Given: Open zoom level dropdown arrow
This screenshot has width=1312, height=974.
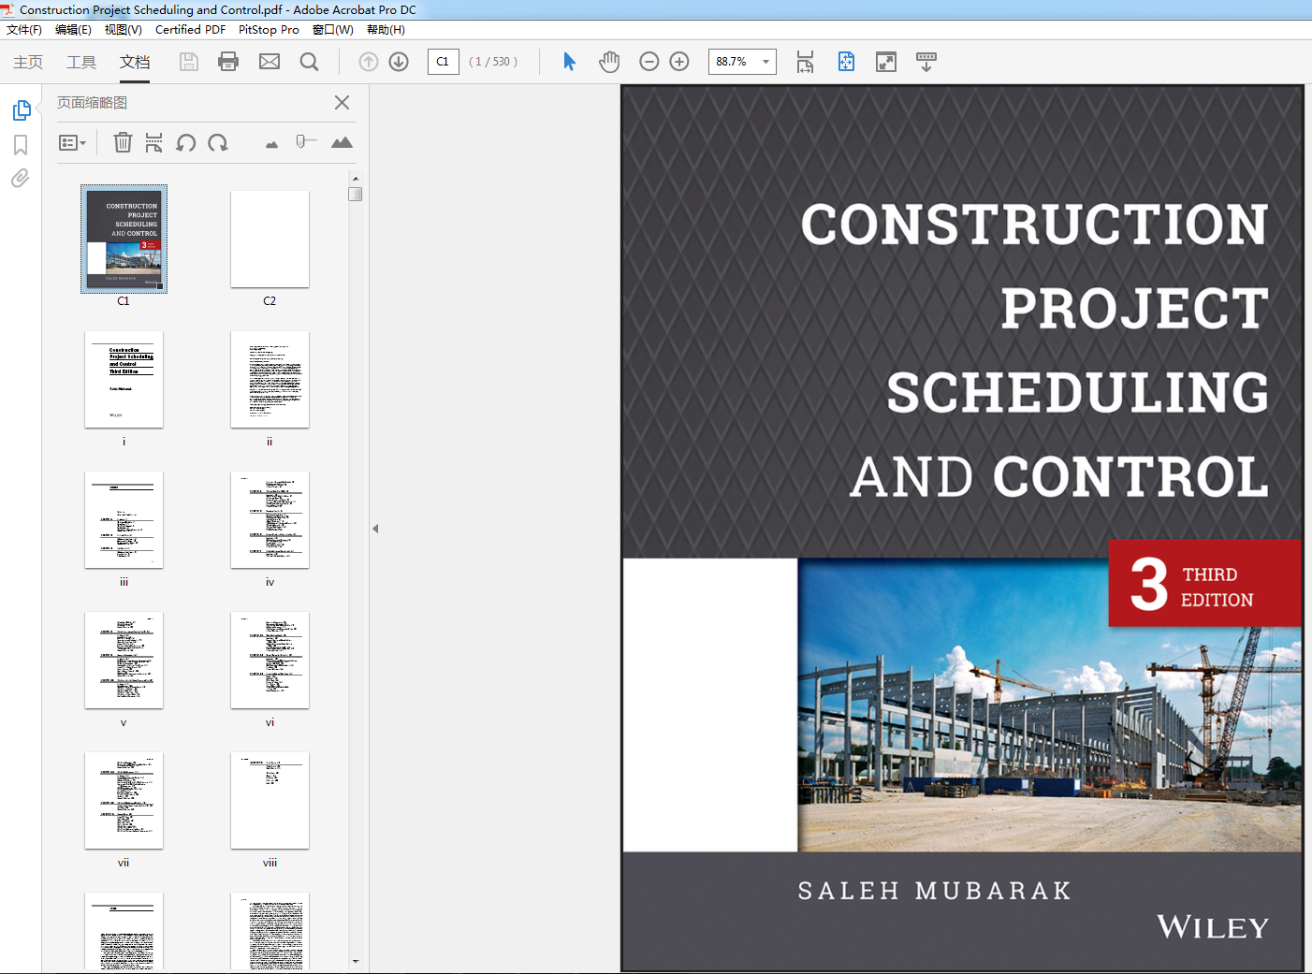Looking at the screenshot, I should click(766, 62).
